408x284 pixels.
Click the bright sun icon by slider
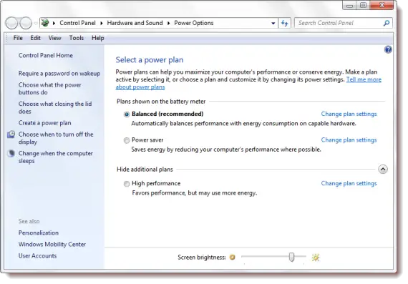coord(316,258)
